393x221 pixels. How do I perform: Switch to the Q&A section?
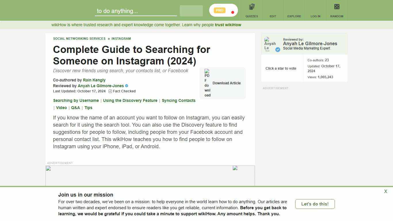tap(75, 108)
